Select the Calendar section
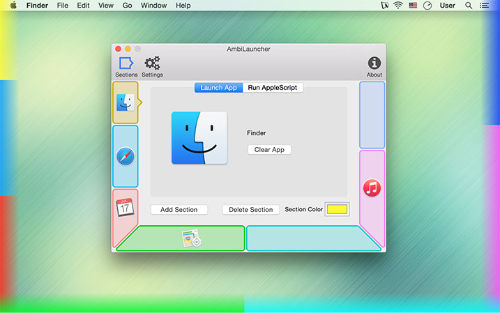This screenshot has width=500, height=313. [125, 208]
